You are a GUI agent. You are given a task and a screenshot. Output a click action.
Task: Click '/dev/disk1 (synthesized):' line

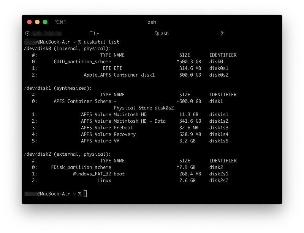click(58, 88)
